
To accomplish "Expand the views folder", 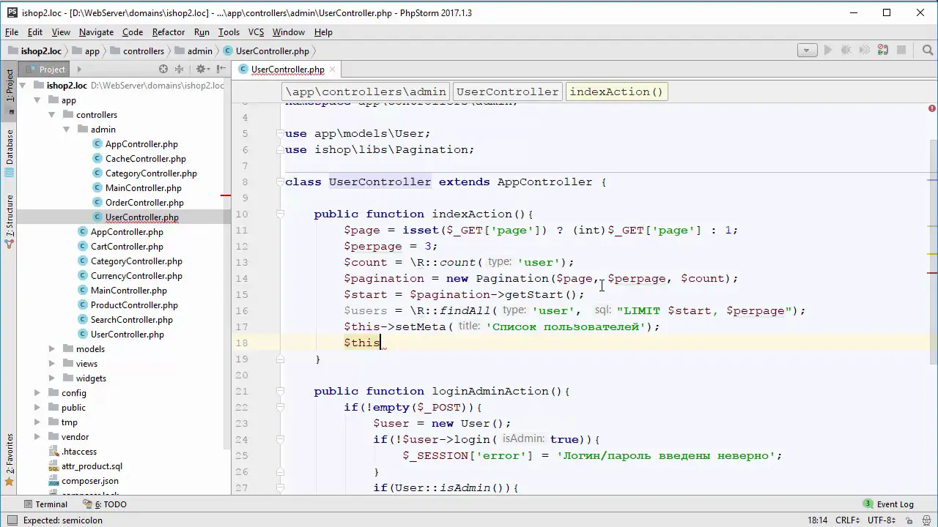I will [52, 364].
